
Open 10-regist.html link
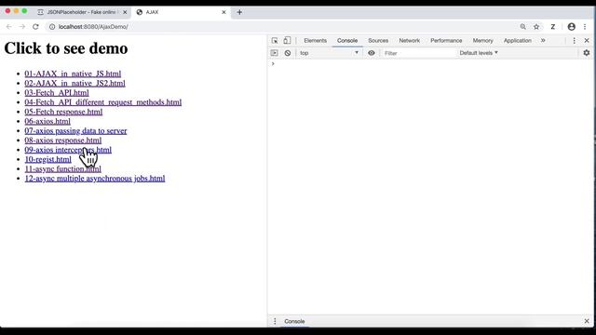point(47,159)
